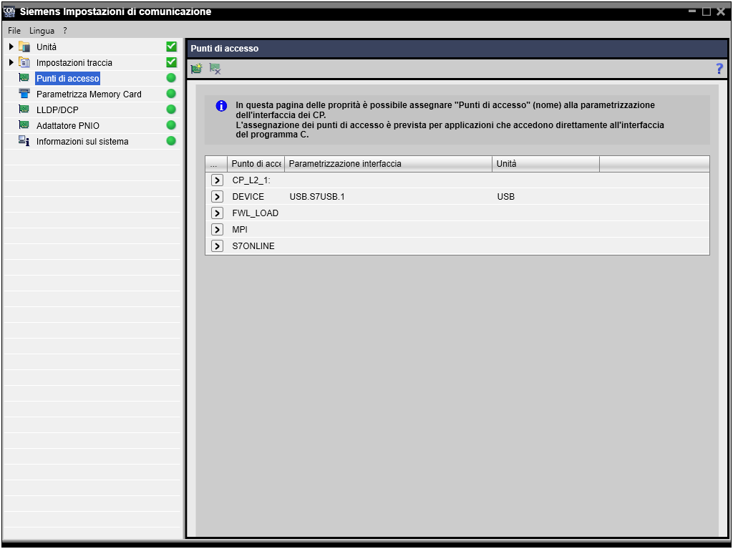Open the File menu
The height and width of the screenshot is (549, 733).
(x=14, y=30)
